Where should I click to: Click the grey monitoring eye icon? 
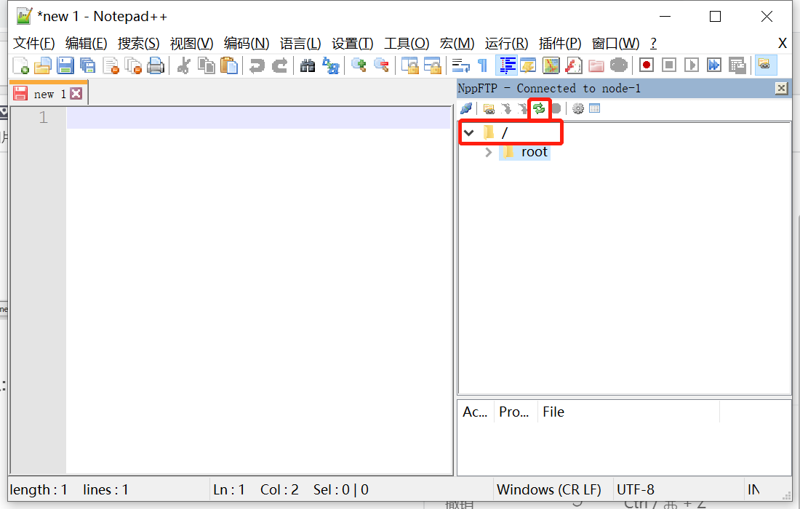coord(618,65)
